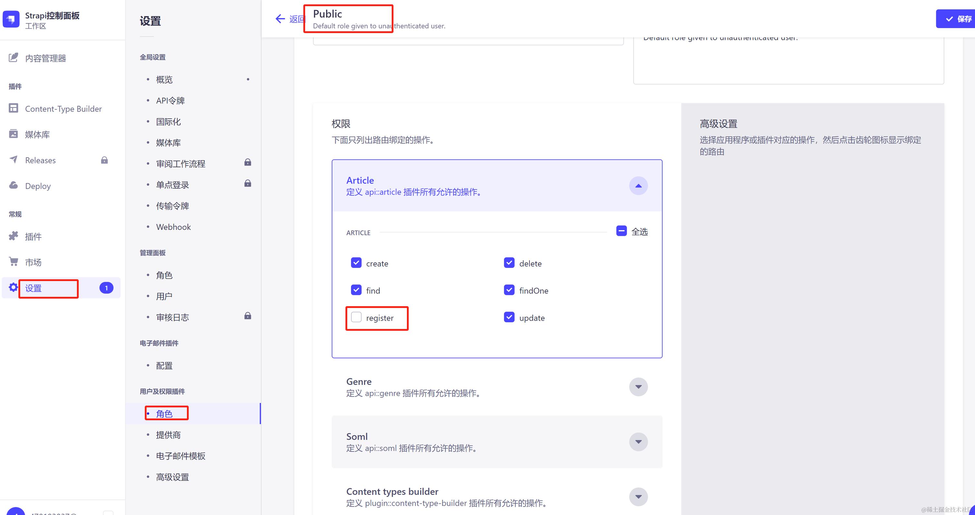Open the API令牌 settings item

pyautogui.click(x=170, y=101)
